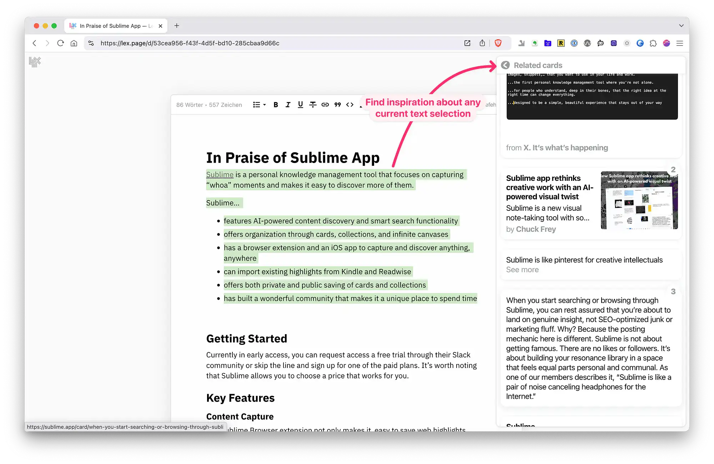The height and width of the screenshot is (464, 714).
Task: Apply a bulleted list to the text
Action: point(256,104)
